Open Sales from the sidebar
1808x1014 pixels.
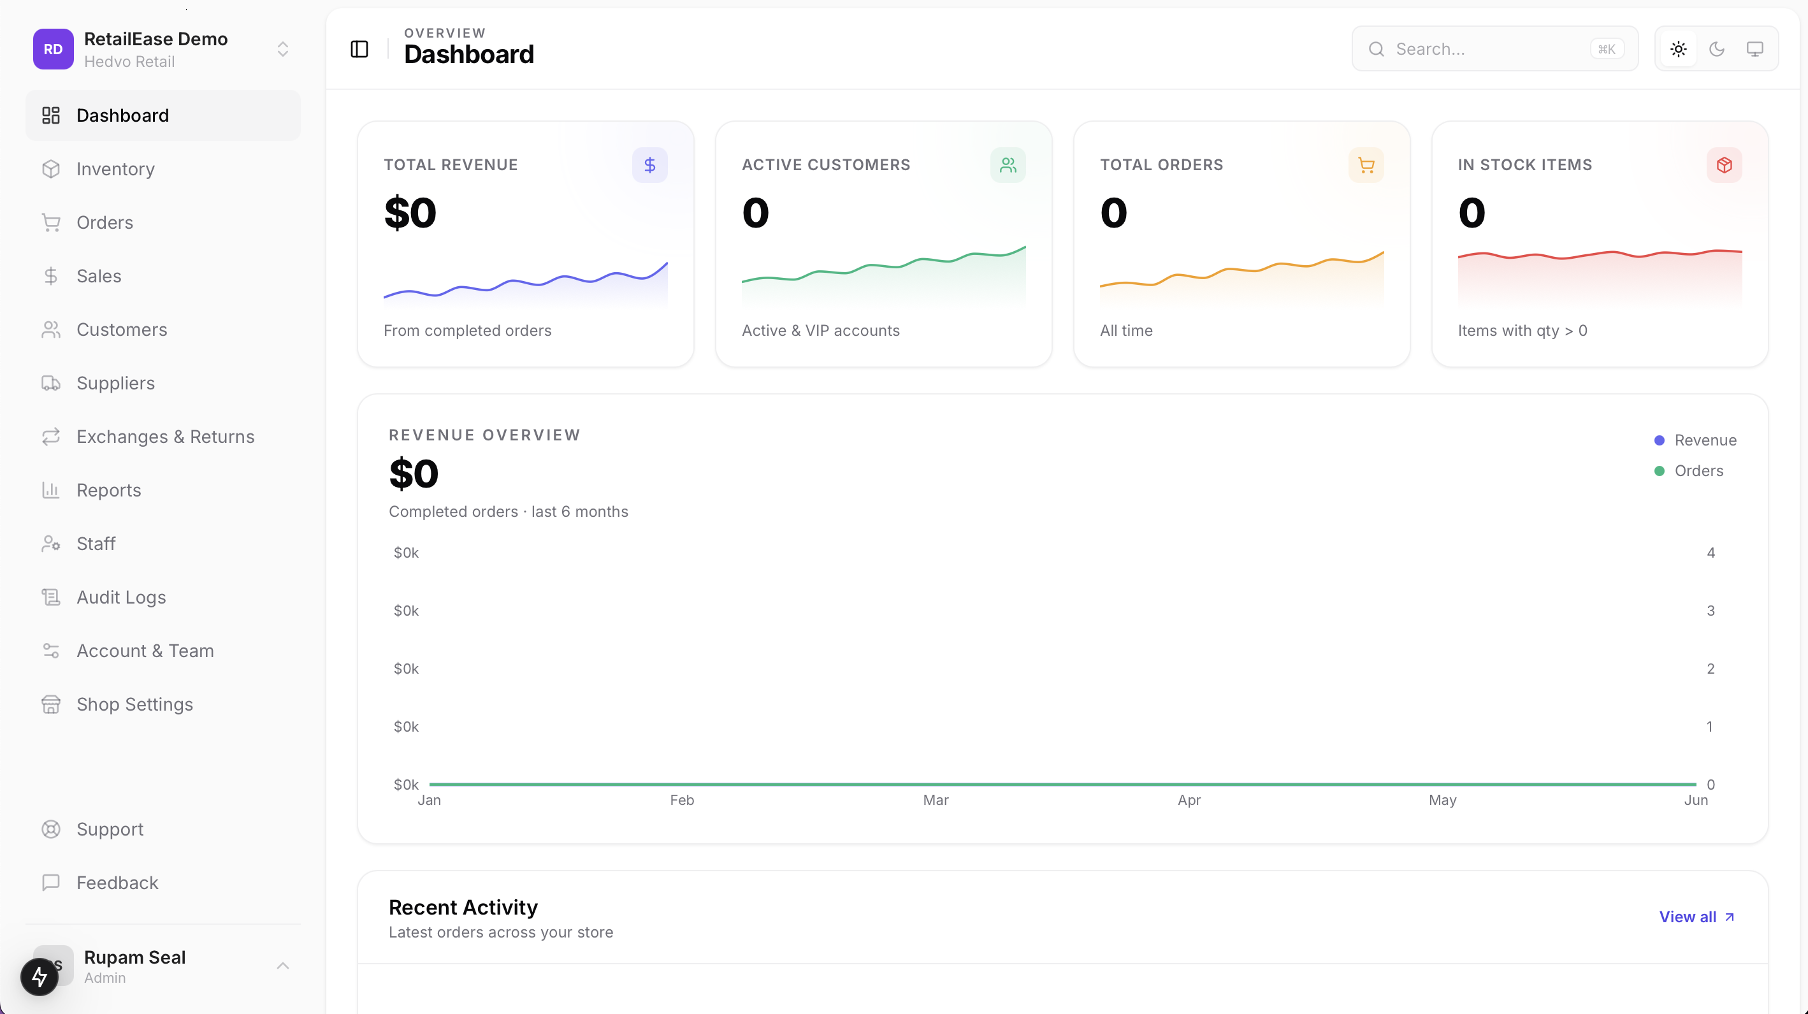click(163, 276)
